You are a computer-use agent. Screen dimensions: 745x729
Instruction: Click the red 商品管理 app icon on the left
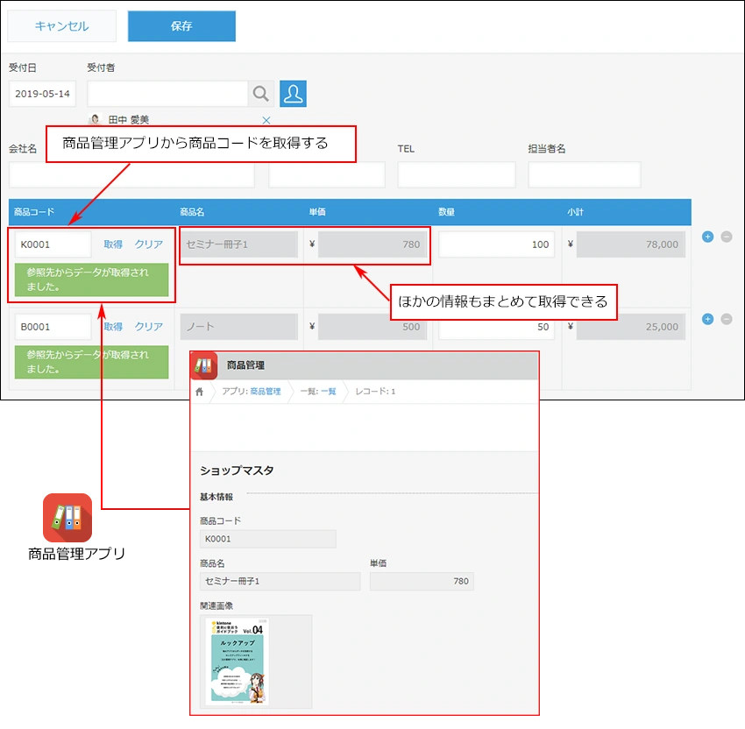click(68, 518)
